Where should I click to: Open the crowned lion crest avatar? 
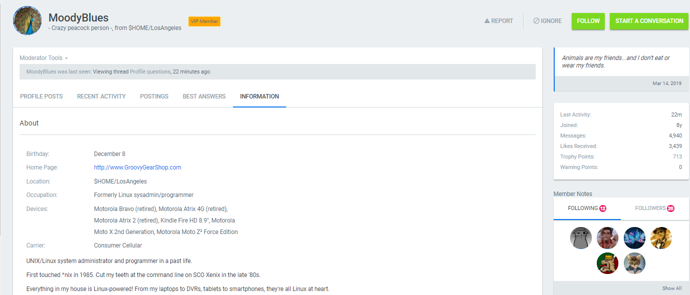tap(608, 263)
